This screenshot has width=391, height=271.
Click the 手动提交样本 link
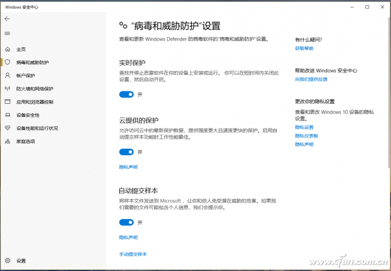[x=133, y=254]
